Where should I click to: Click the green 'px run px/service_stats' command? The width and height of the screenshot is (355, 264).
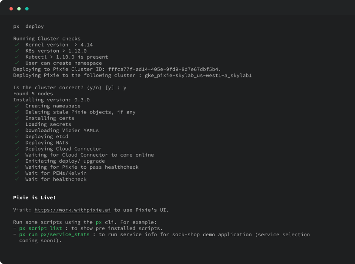pos(54,234)
